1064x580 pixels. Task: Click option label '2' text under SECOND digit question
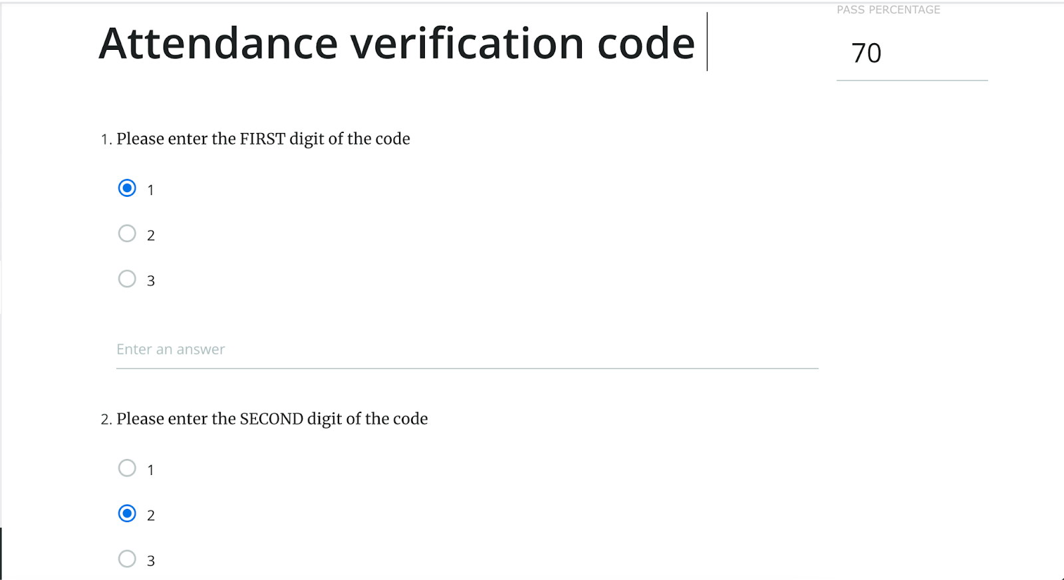pyautogui.click(x=151, y=515)
